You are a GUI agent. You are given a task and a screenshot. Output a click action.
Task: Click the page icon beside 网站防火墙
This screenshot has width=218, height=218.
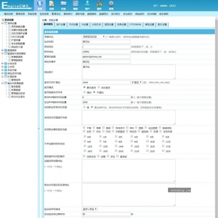10,47
